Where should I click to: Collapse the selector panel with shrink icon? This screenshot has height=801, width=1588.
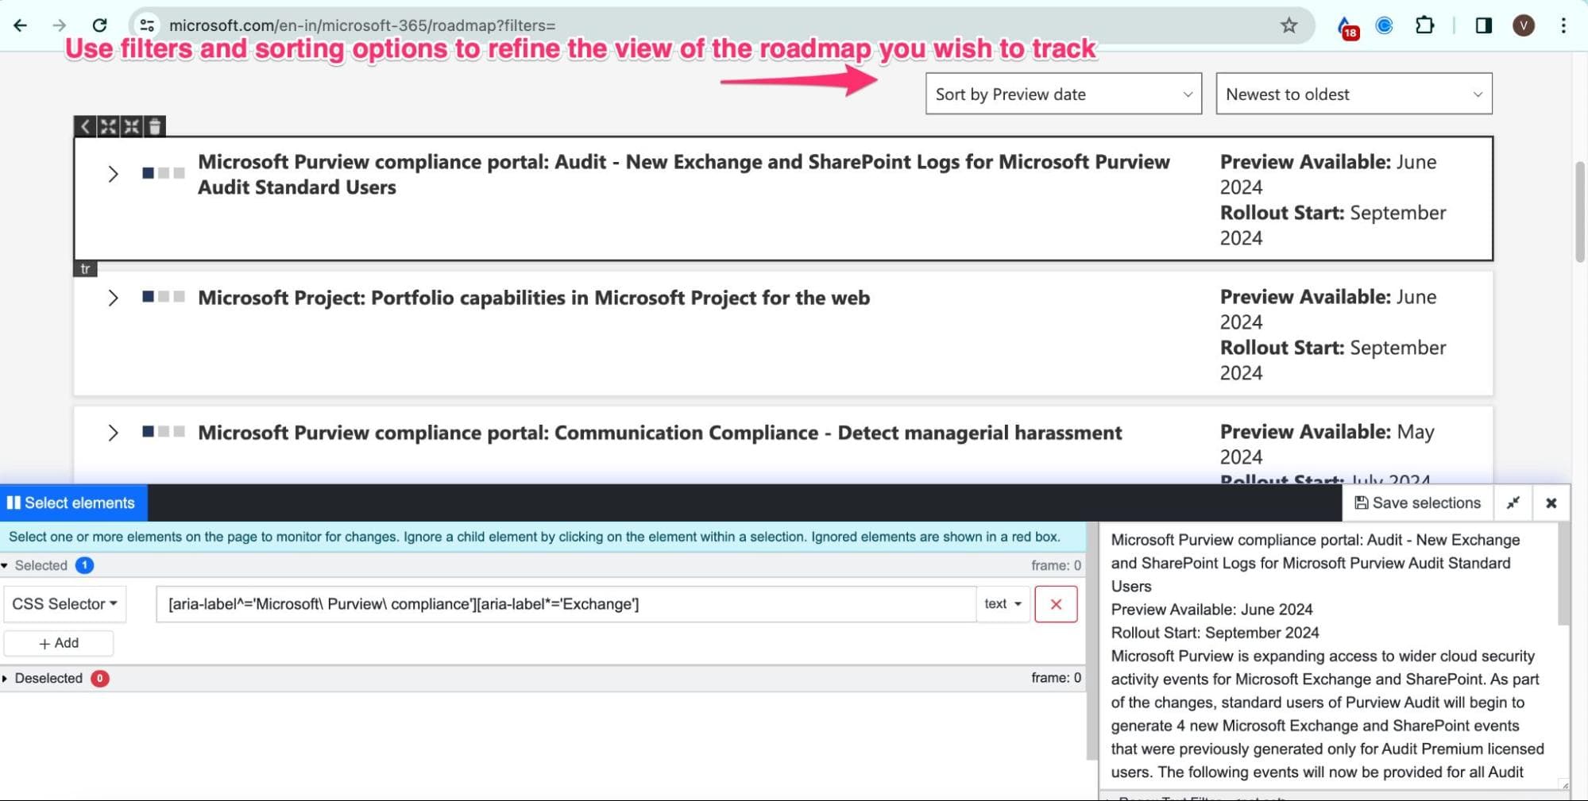(1513, 503)
